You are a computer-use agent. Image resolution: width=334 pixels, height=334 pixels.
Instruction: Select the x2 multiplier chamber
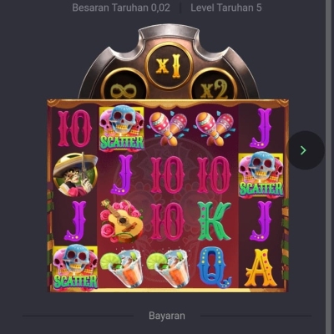click(214, 87)
